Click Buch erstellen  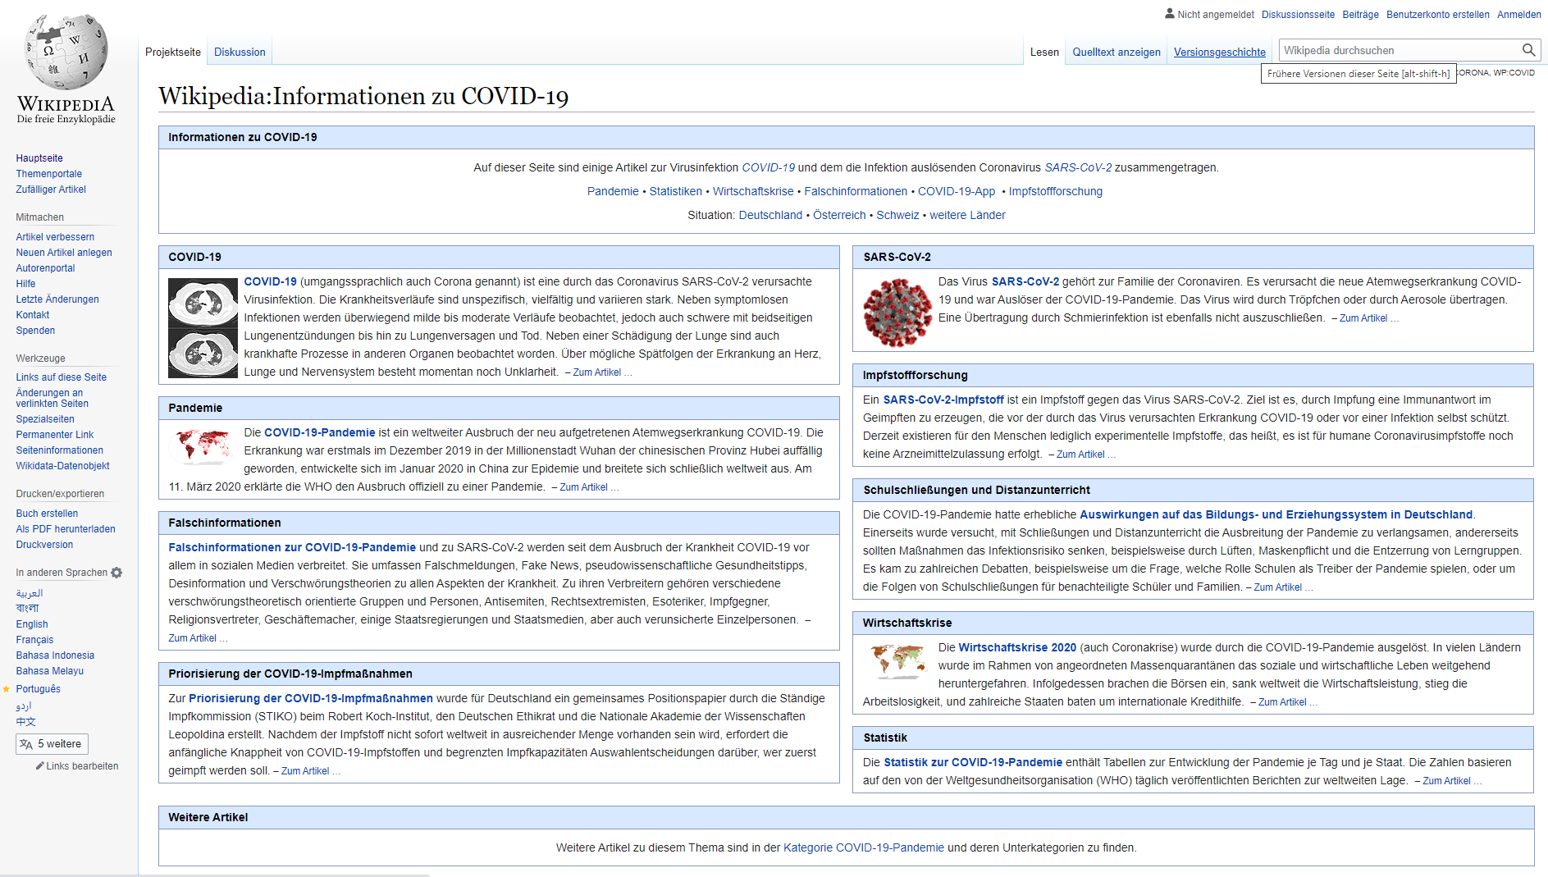pos(47,514)
